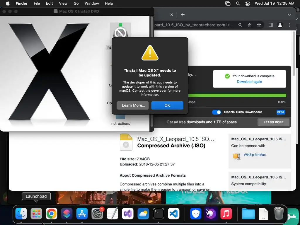Image resolution: width=300 pixels, height=225 pixels.
Task: Open the unicorn app icon in dock
Action: (211, 214)
